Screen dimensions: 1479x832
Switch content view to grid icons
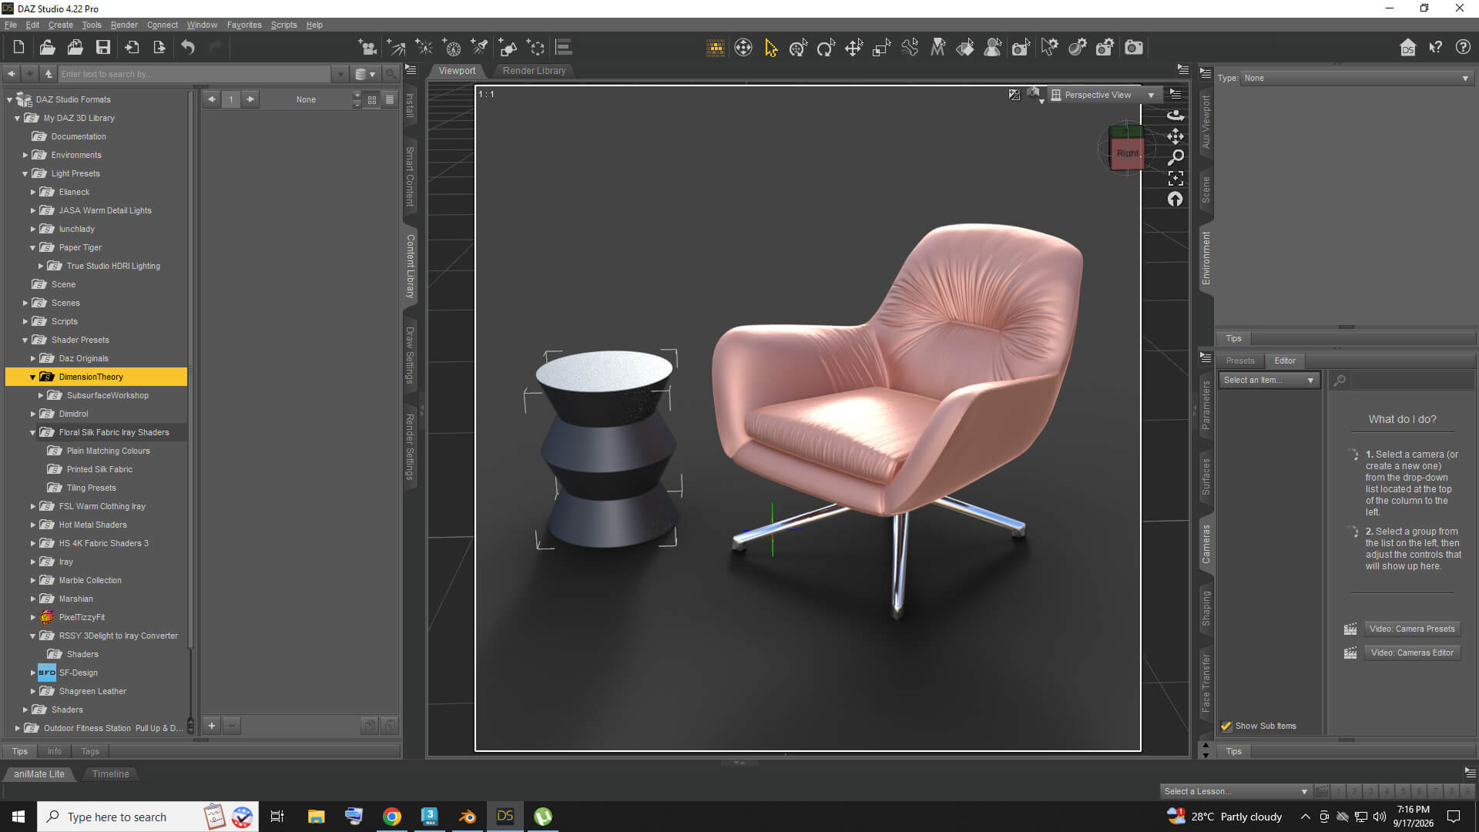[372, 99]
